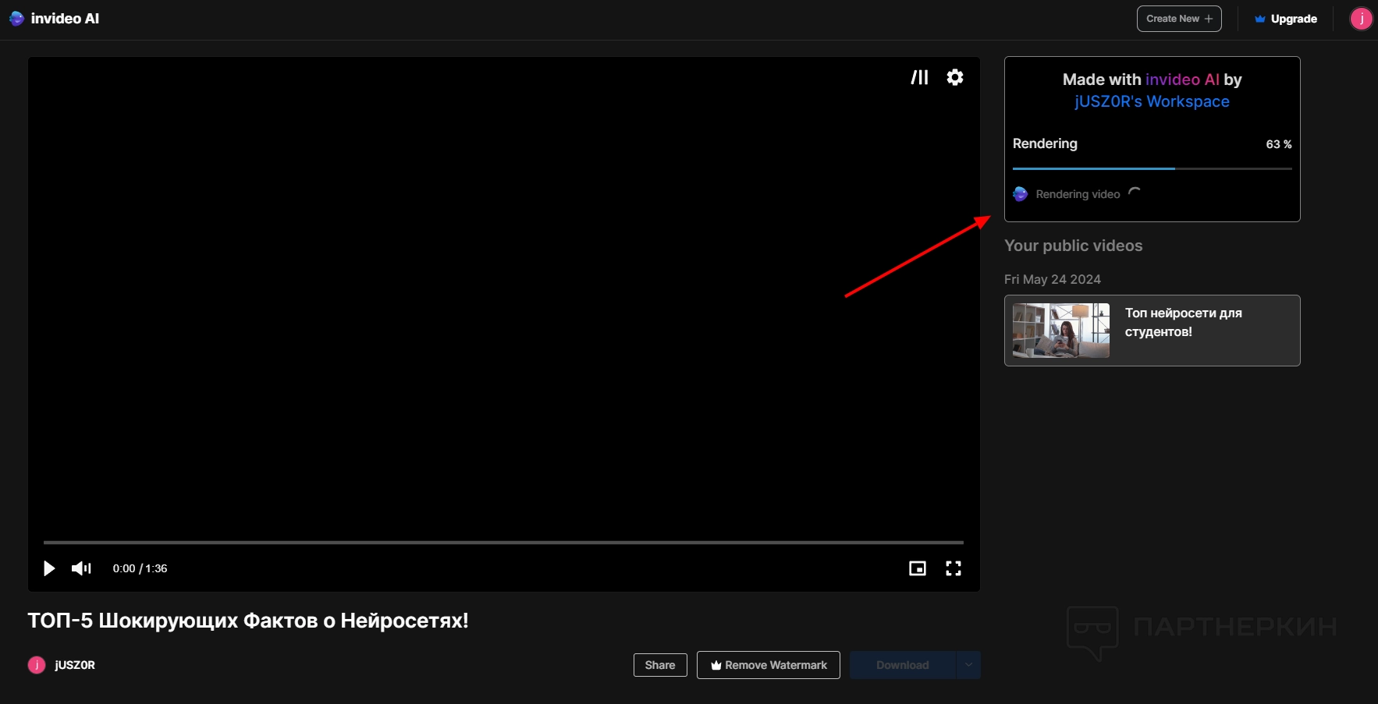Open the Create New menu
This screenshot has width=1378, height=704.
[1178, 19]
